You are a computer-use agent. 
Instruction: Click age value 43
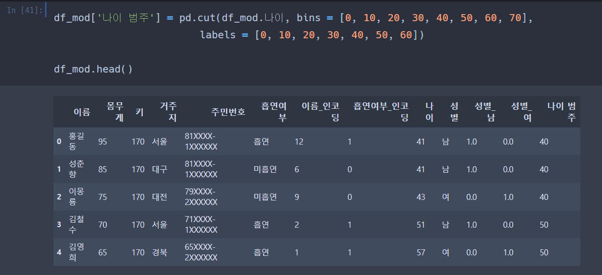pos(421,197)
